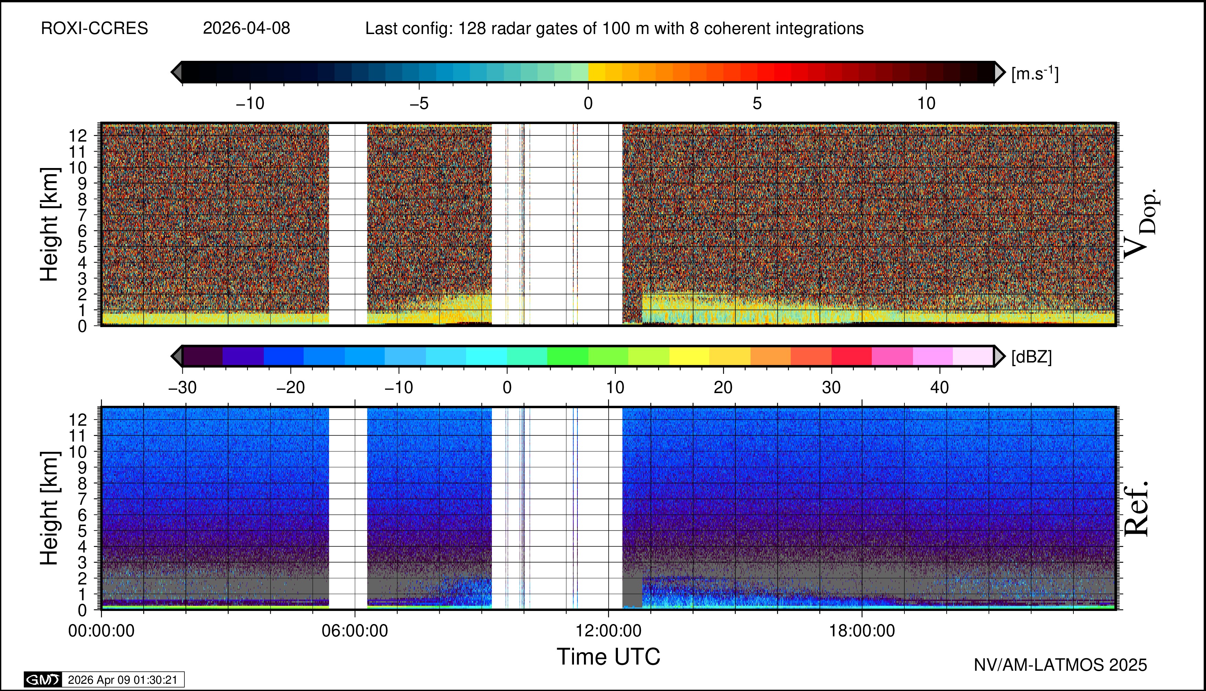This screenshot has width=1206, height=691.
Task: Select the ROXI-CCRES title text
Action: [x=94, y=29]
